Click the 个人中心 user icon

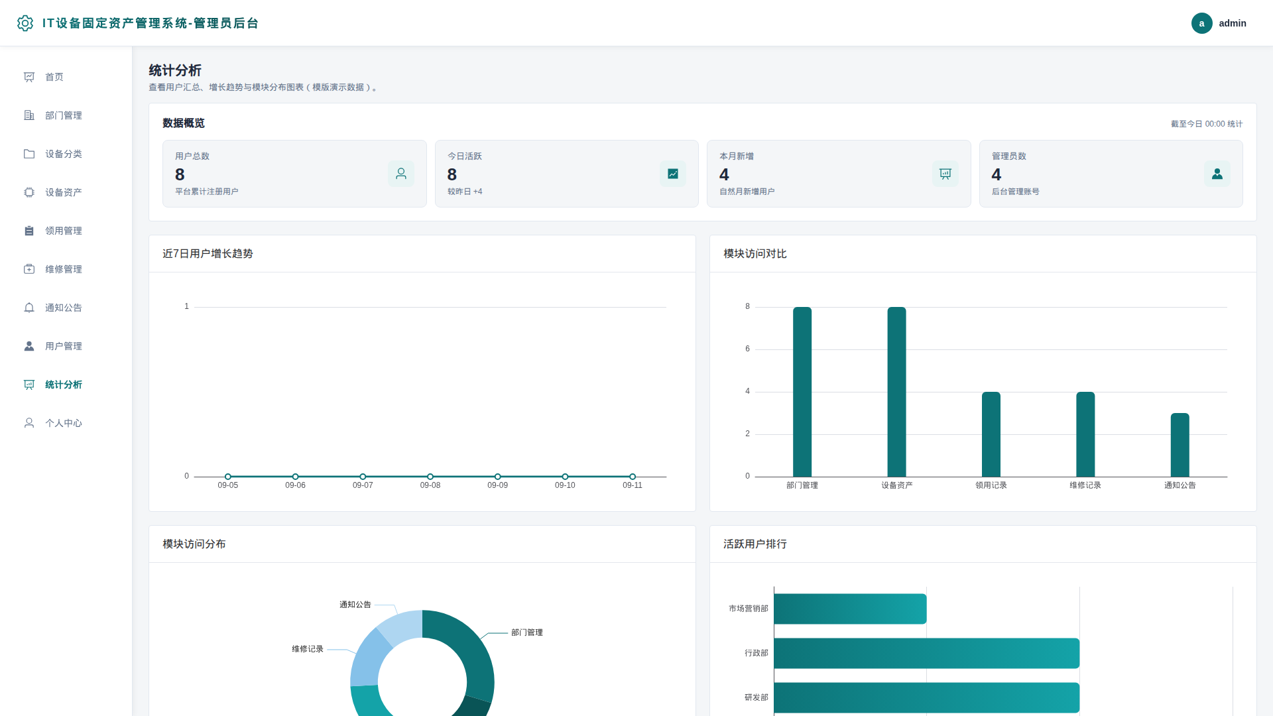29,423
